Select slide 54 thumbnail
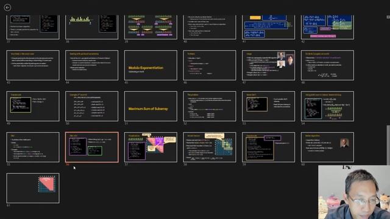 [327, 106]
